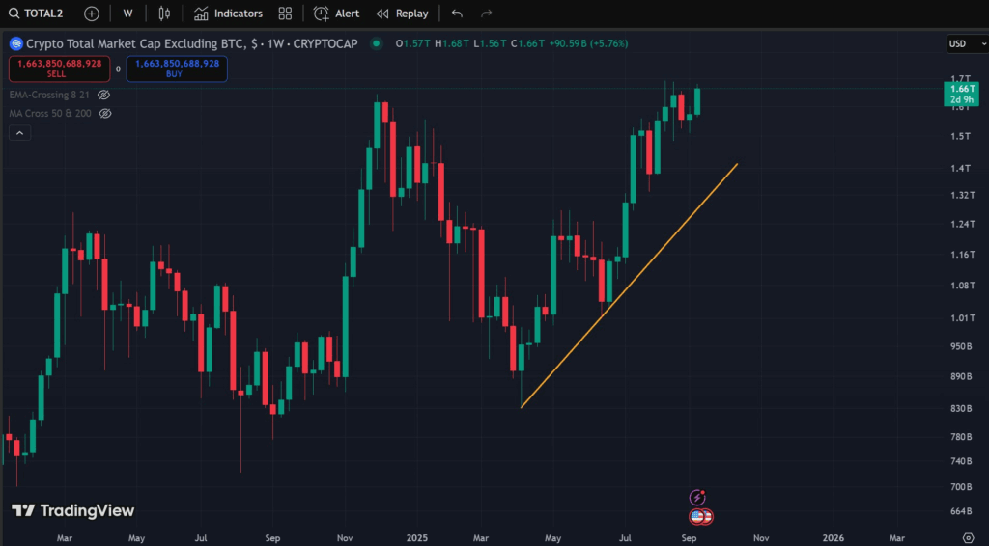Click the red SELL price button

[59, 68]
